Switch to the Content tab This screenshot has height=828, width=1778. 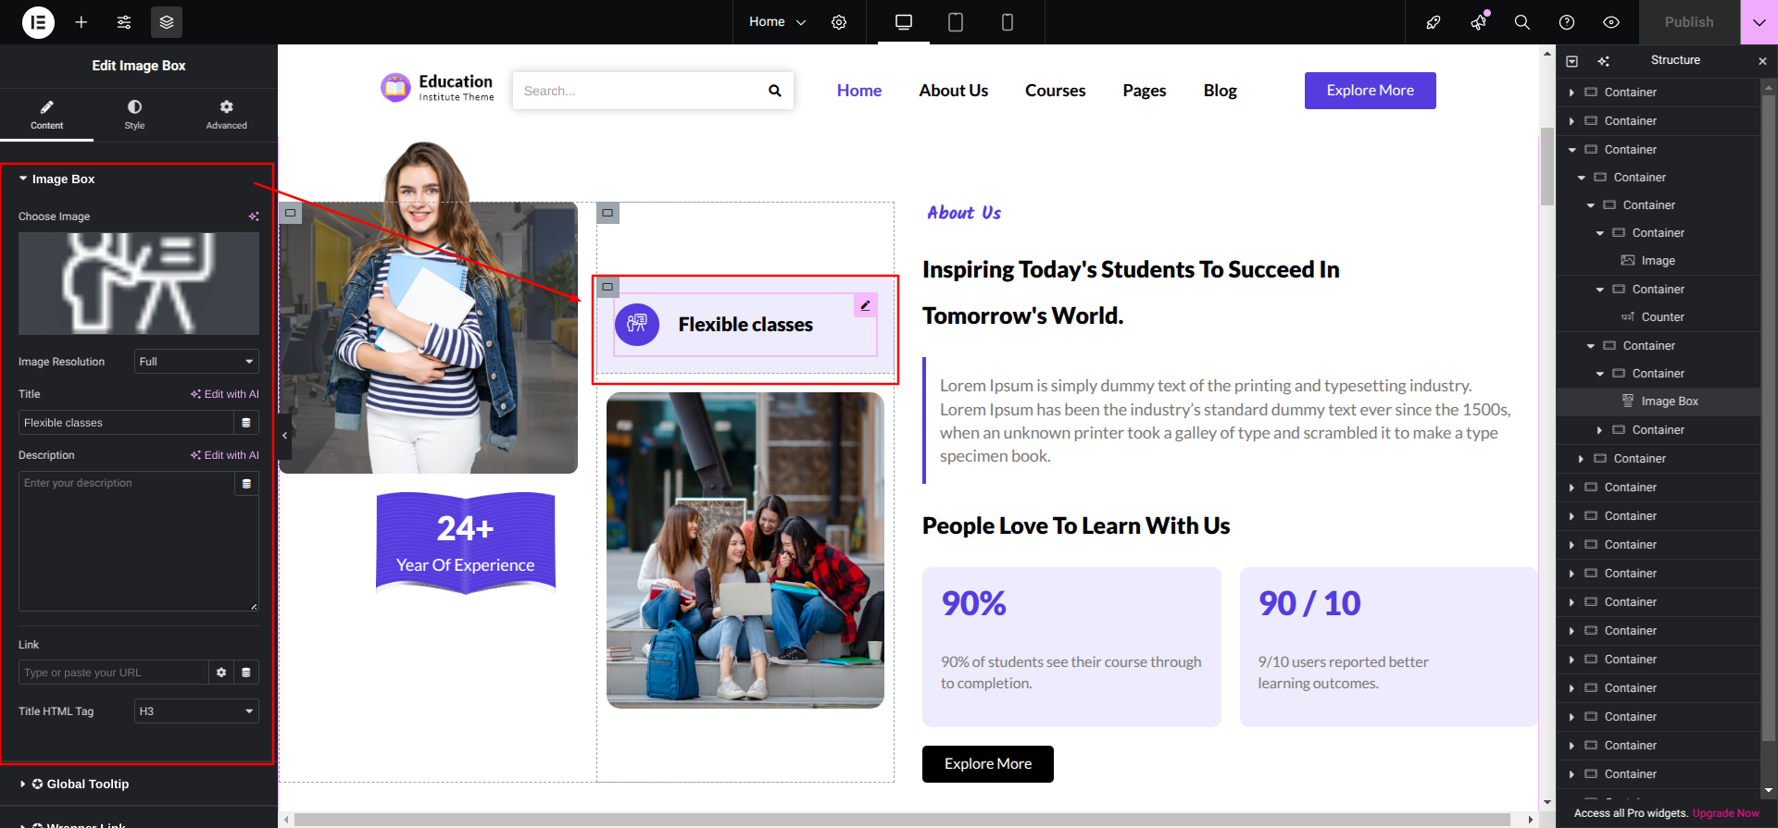pos(46,115)
